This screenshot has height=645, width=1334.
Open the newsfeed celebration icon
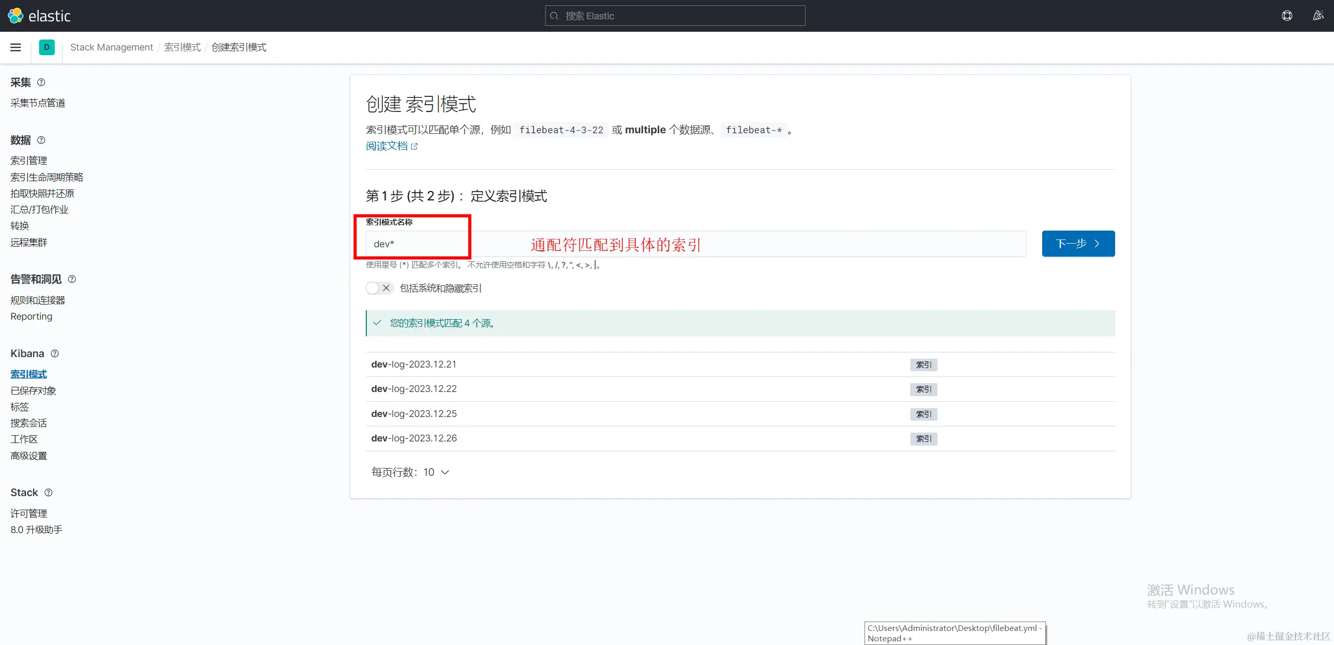pyautogui.click(x=1318, y=16)
